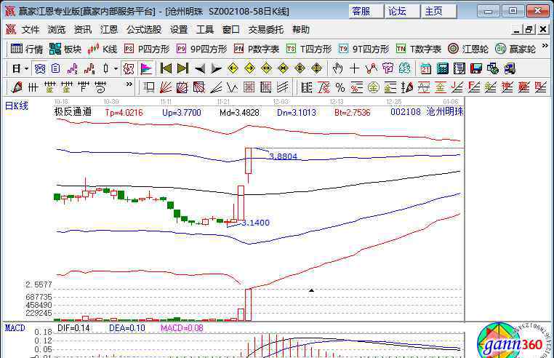The height and width of the screenshot is (358, 554).
Task: Open the 资讯 menu
Action: point(83,30)
